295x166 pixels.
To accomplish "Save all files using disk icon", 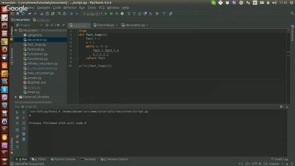I will click(x=18, y=14).
